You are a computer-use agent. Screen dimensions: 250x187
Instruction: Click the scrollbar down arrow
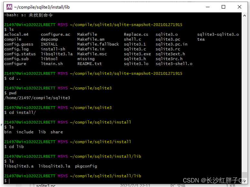pyautogui.click(x=245, y=181)
